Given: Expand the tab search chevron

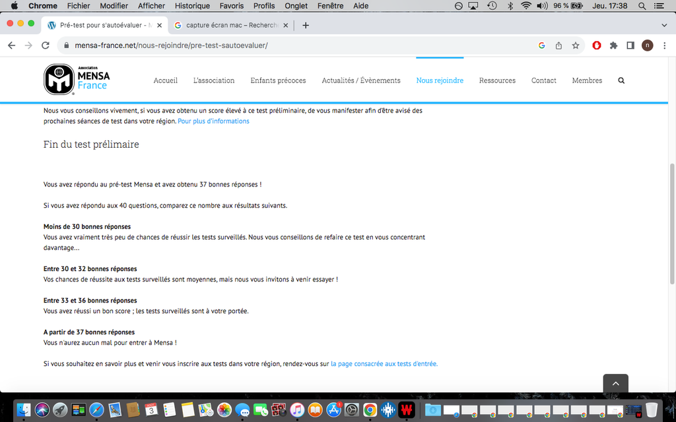Looking at the screenshot, I should [x=664, y=25].
